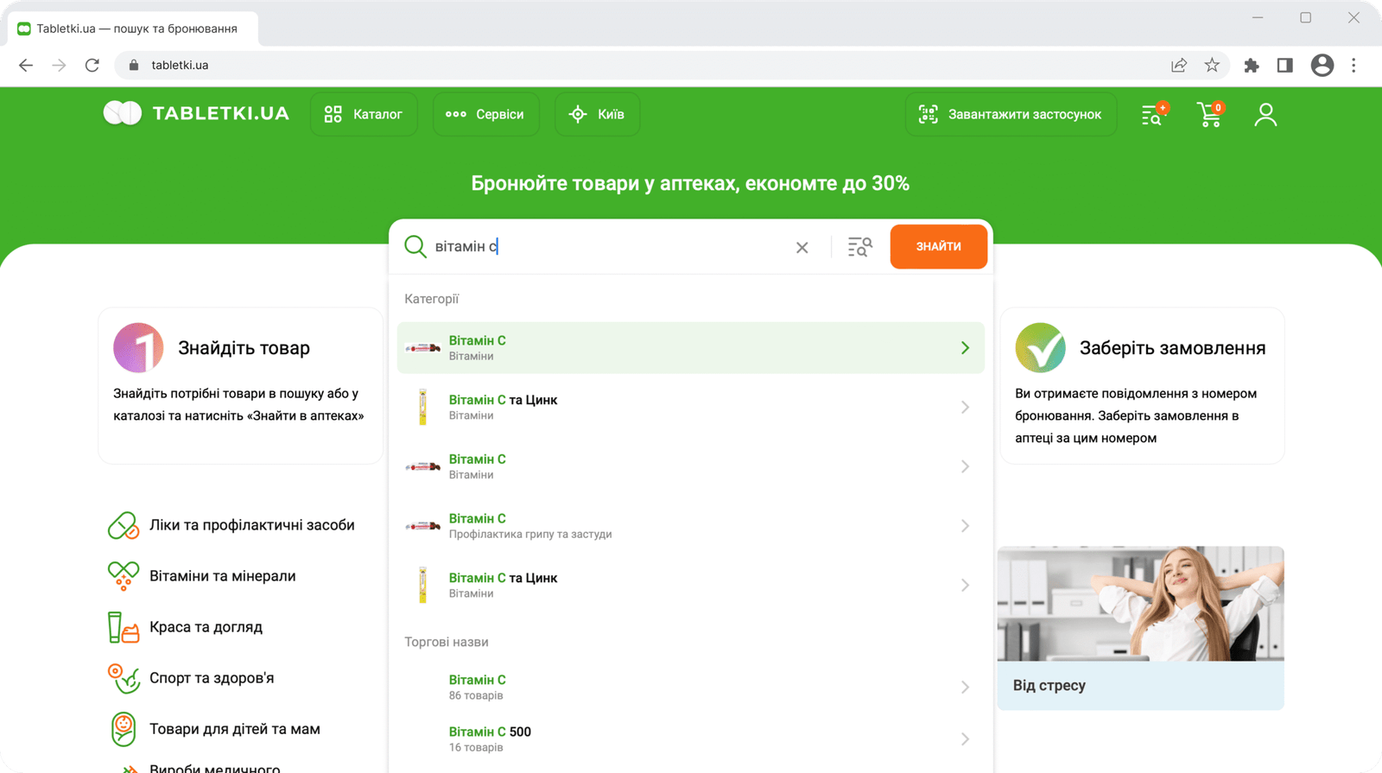Select the Від стресу banner image

point(1140,605)
